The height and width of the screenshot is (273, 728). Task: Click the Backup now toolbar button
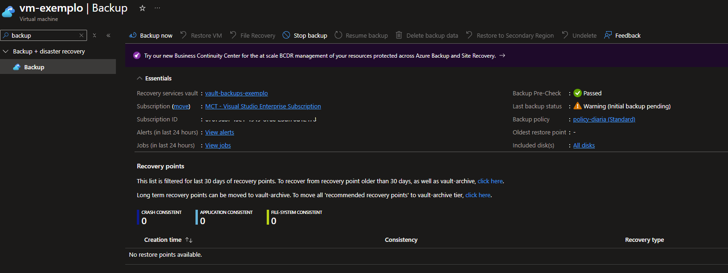point(151,35)
